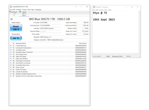Click the Power On Hours 9 hours value
This screenshot has height=110, width=149.
coord(83,34)
